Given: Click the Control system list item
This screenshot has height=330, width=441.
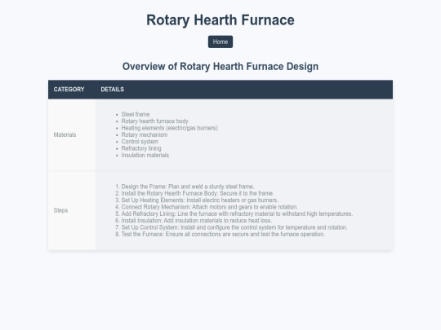Looking at the screenshot, I should [x=140, y=142].
